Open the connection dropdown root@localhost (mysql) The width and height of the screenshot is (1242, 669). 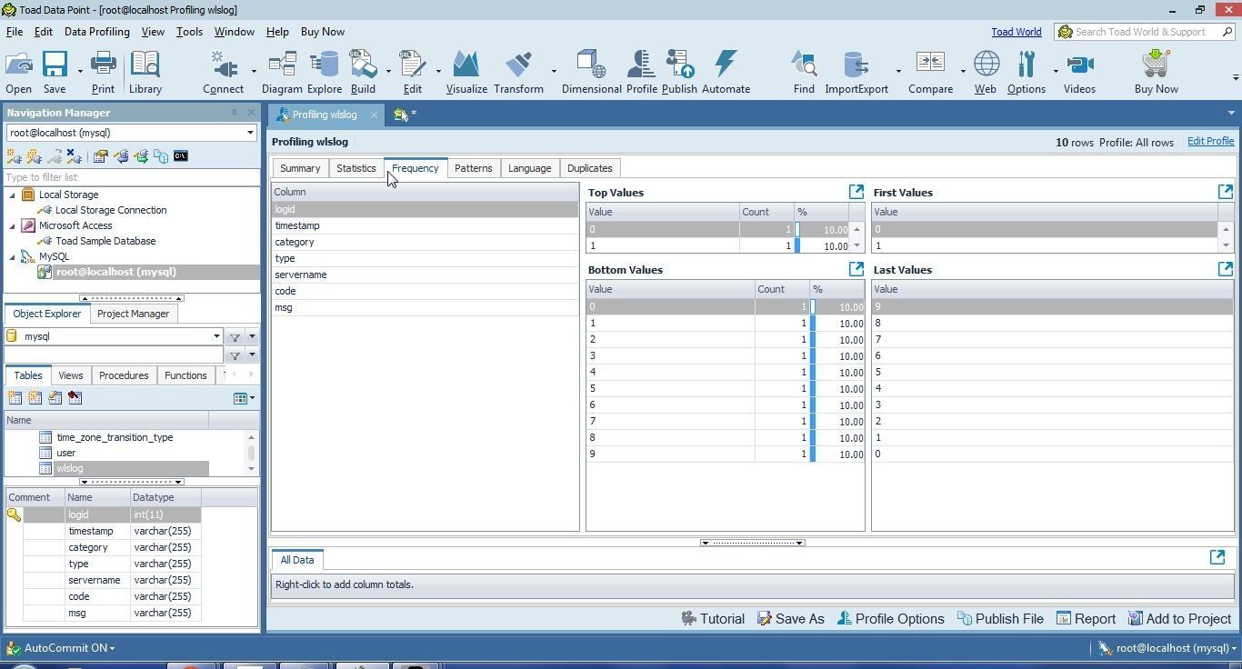click(250, 133)
